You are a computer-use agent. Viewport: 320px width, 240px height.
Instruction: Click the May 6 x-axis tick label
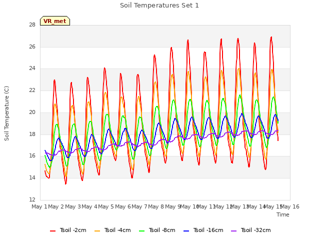[x=122, y=206]
